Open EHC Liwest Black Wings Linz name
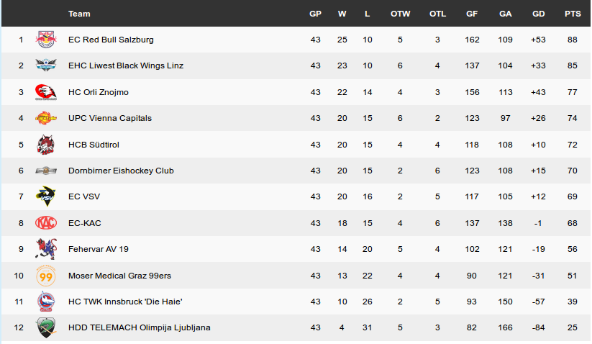Viewport: 592px width, 344px height. click(126, 65)
